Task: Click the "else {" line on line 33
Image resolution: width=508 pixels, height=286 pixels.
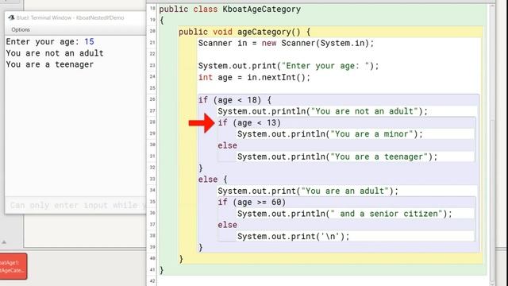Action: point(213,180)
